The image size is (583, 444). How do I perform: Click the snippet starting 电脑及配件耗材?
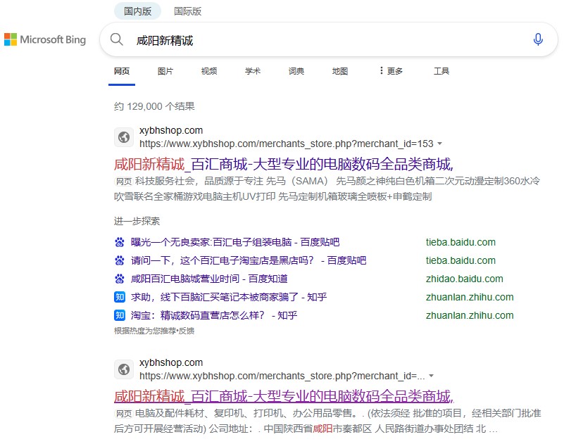[x=327, y=421]
